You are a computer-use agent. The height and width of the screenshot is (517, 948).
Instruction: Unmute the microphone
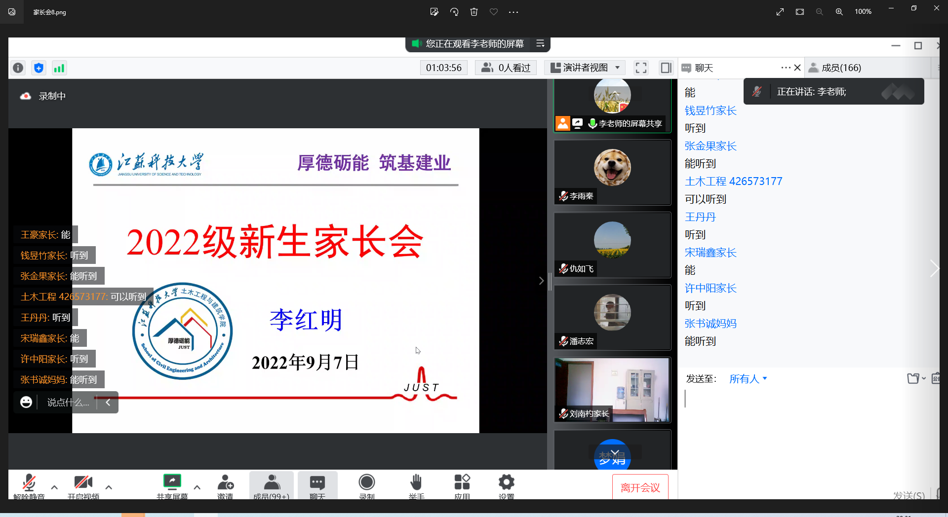click(29, 482)
